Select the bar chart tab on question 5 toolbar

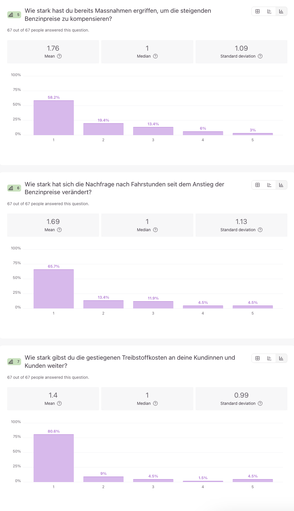tap(281, 11)
